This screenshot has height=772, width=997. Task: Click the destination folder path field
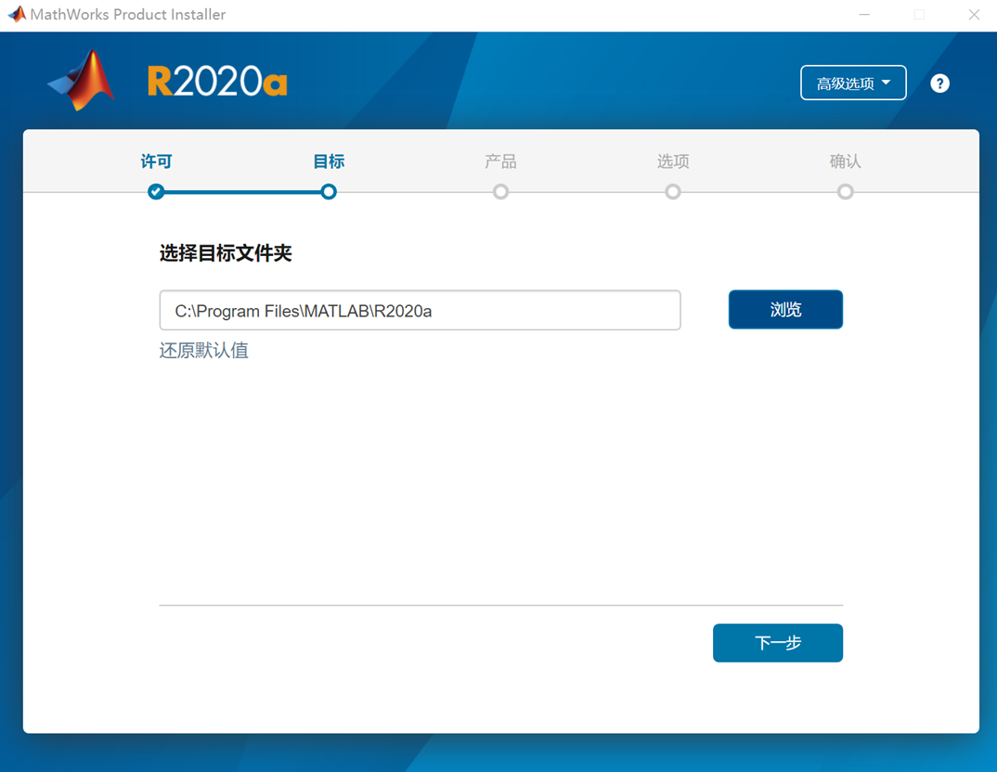pyautogui.click(x=420, y=310)
